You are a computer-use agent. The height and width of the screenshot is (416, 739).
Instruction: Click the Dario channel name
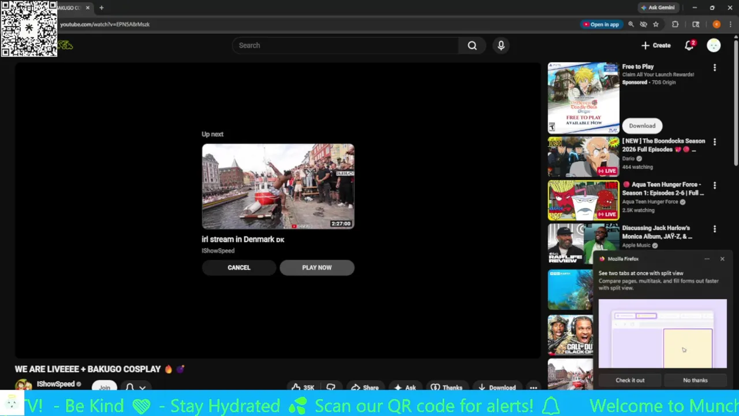628,158
